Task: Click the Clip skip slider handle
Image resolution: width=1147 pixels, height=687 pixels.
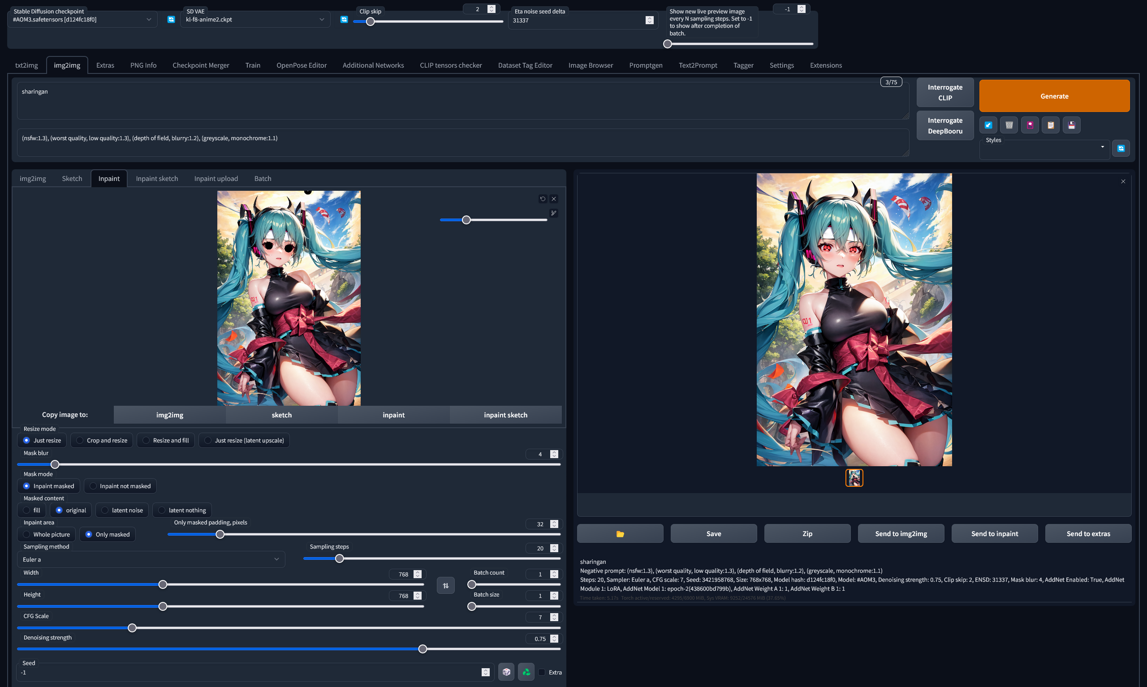Action: pos(370,21)
